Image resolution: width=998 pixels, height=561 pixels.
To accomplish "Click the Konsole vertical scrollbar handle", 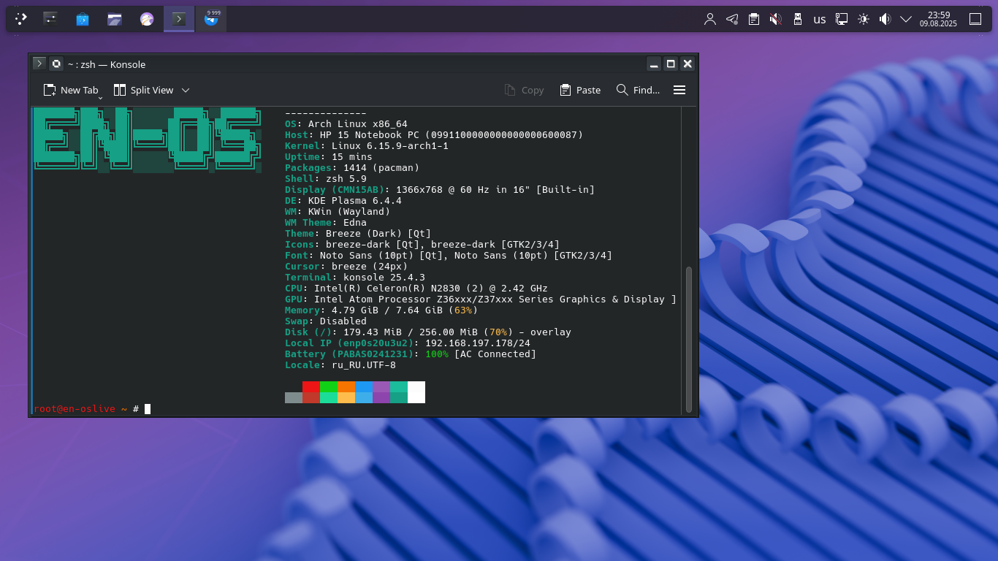I will tap(688, 340).
